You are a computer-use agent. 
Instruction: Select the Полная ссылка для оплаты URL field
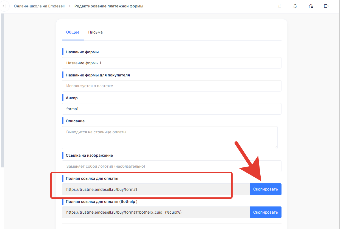pos(156,189)
